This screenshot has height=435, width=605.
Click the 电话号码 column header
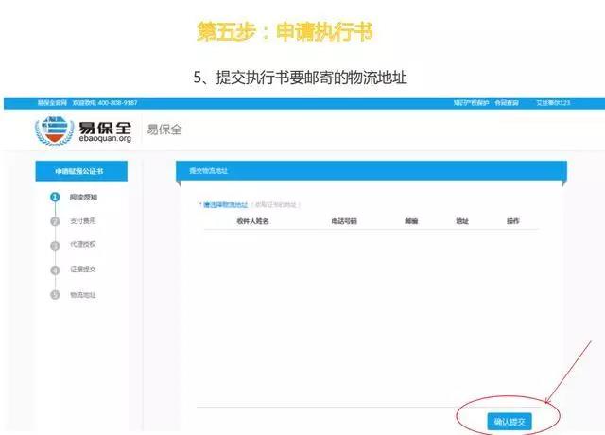(x=344, y=221)
